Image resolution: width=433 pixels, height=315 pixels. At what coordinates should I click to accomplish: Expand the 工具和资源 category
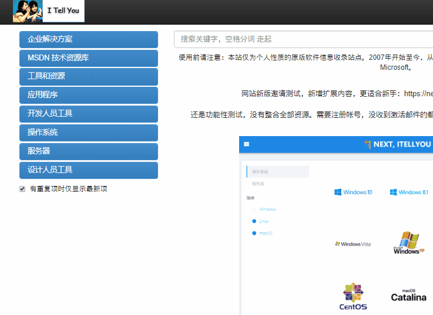(x=89, y=77)
